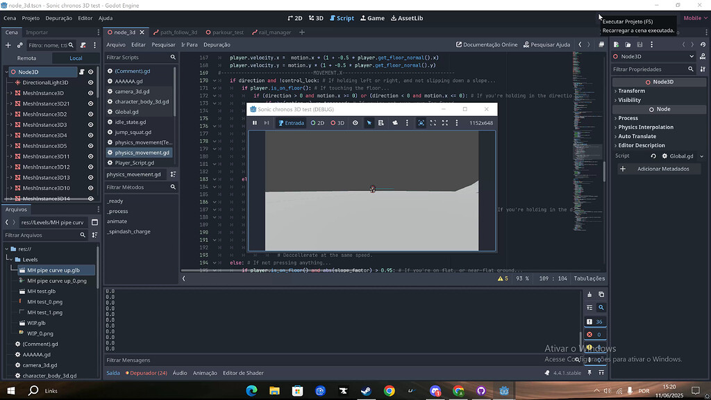The height and width of the screenshot is (400, 711).
Task: Switch to the Importar tab
Action: pos(37,32)
